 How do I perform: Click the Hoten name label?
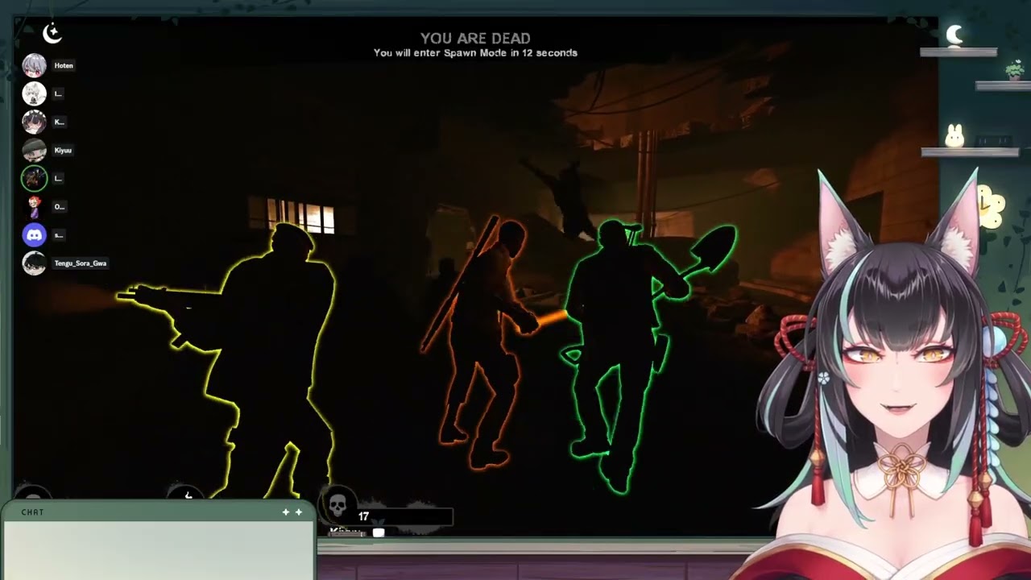click(64, 65)
